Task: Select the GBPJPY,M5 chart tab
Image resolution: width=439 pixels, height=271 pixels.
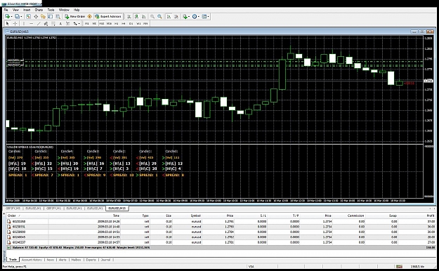Action: point(13,209)
